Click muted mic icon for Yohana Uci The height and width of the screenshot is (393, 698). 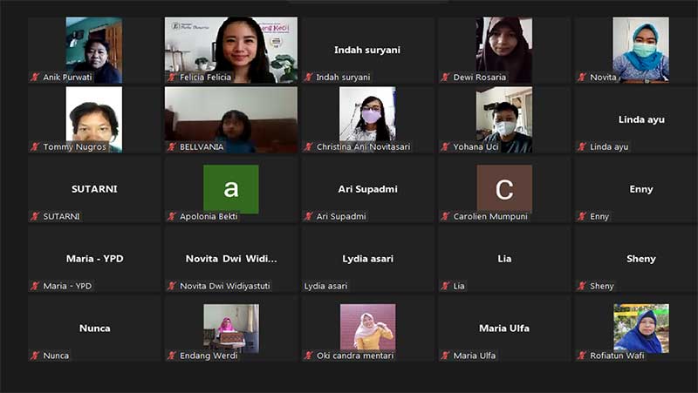click(x=445, y=146)
